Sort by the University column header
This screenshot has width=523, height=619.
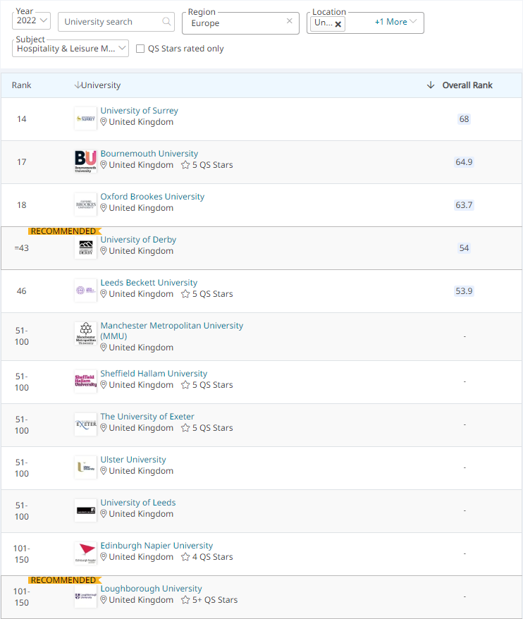click(97, 85)
